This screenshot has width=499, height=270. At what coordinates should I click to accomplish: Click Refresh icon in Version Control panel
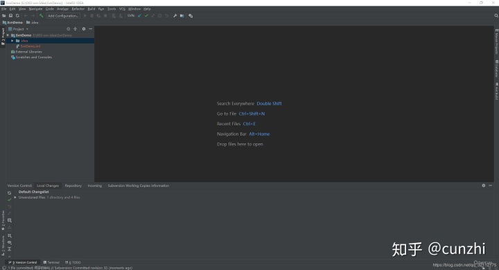pos(9,193)
